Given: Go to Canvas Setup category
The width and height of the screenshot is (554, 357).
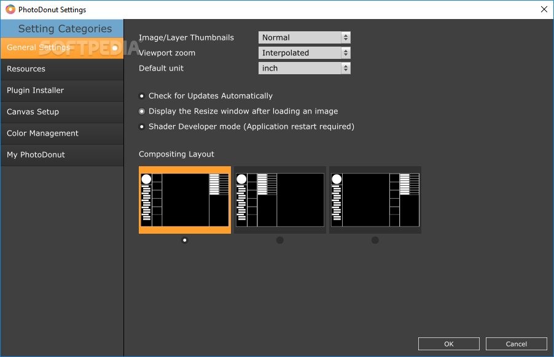Looking at the screenshot, I should (62, 112).
